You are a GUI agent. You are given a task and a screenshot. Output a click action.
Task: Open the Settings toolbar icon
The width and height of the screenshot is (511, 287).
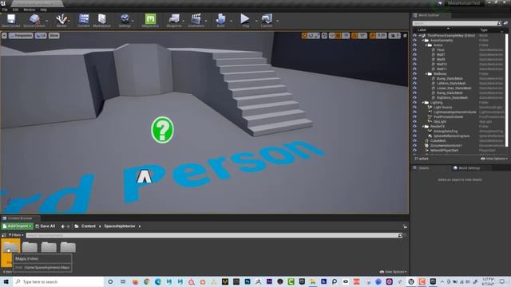(x=125, y=20)
